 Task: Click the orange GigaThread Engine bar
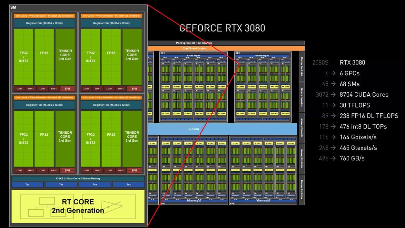tap(226, 48)
